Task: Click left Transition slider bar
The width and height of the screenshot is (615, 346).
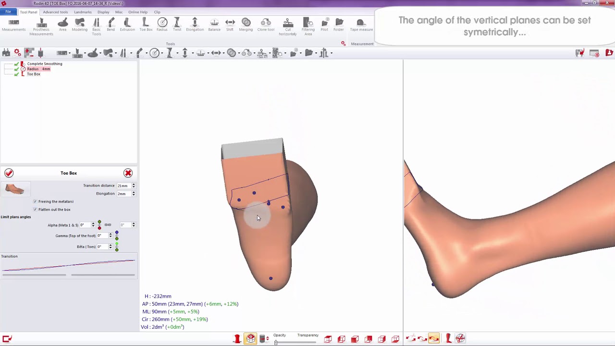Action: [x=34, y=275]
